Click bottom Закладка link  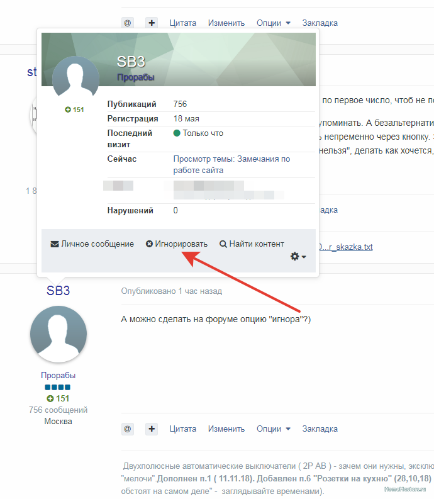[x=320, y=429]
